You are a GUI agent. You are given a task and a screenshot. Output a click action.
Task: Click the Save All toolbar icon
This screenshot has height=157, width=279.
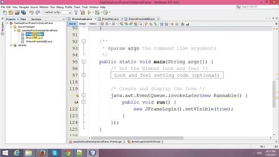[x=24, y=13]
